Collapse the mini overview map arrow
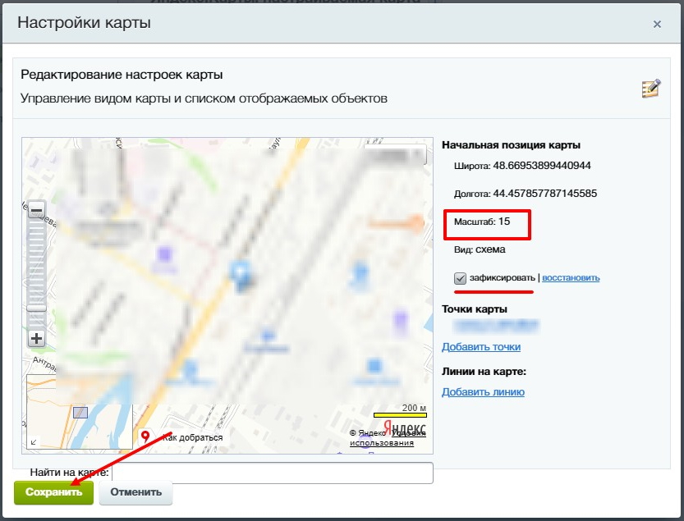The height and width of the screenshot is (521, 684). 33,442
